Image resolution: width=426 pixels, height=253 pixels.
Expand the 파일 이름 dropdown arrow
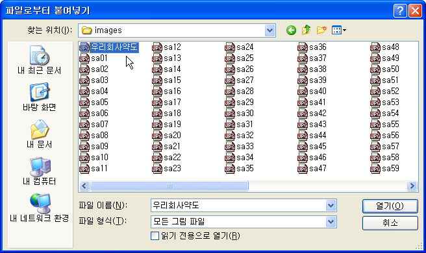coord(331,205)
